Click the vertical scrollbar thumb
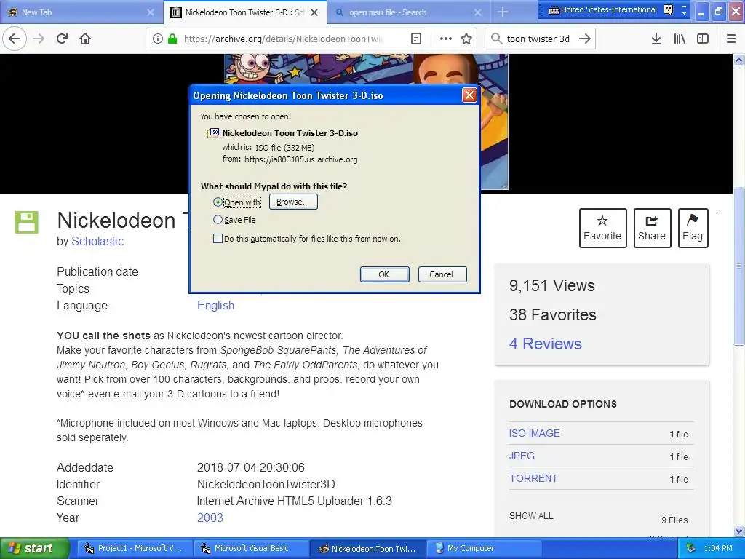 click(739, 266)
